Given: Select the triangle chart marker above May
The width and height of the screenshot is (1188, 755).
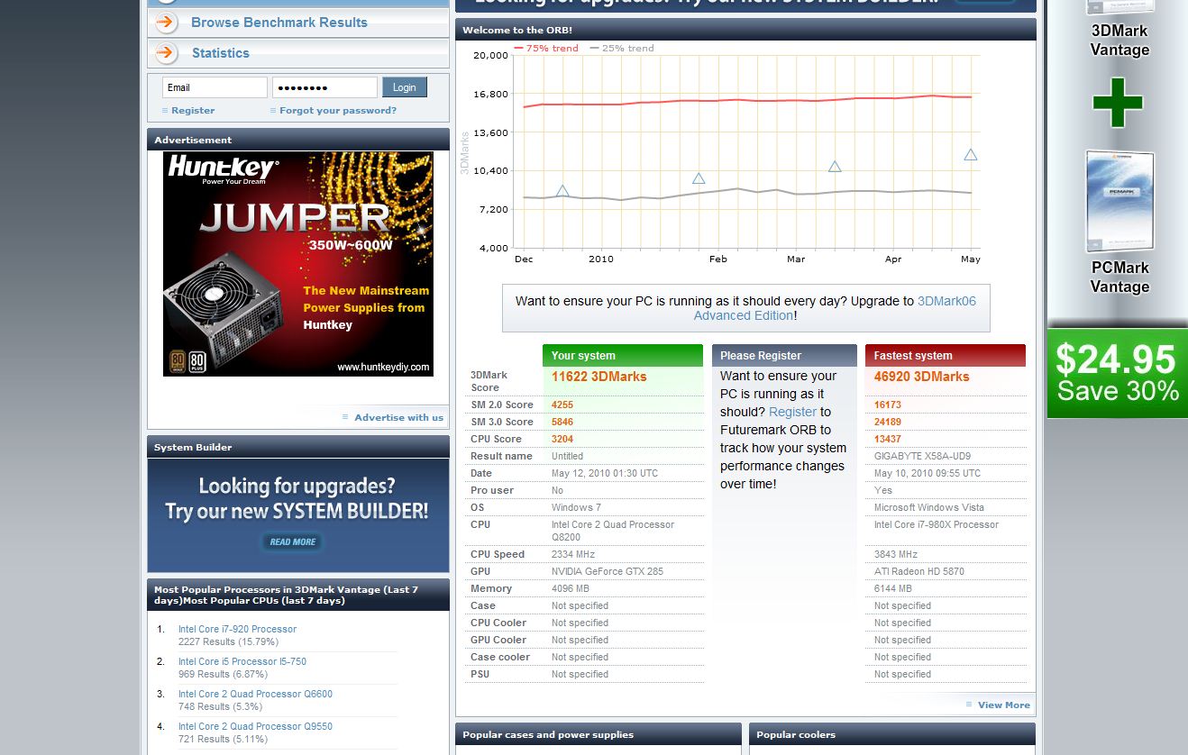Looking at the screenshot, I should coord(971,155).
